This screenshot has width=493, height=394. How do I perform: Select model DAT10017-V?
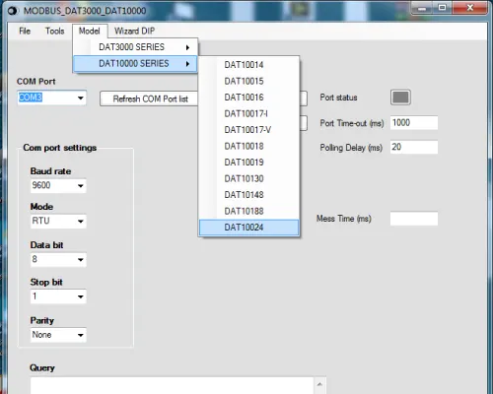[248, 130]
